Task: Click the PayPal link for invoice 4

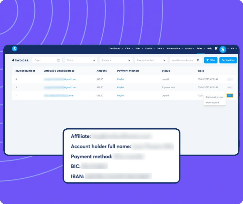Action: point(120,79)
